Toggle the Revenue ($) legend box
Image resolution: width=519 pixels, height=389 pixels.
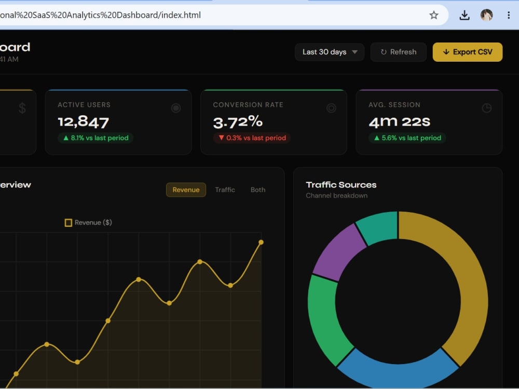pos(68,223)
